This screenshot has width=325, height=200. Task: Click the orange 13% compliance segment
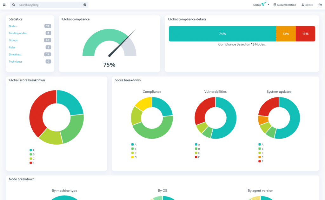click(x=286, y=34)
